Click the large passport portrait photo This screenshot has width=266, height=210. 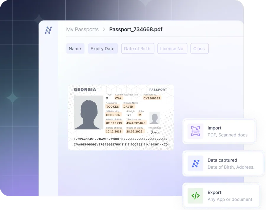[88, 112]
